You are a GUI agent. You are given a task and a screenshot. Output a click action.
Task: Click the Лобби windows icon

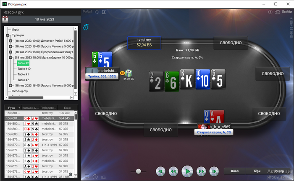coord(277,12)
